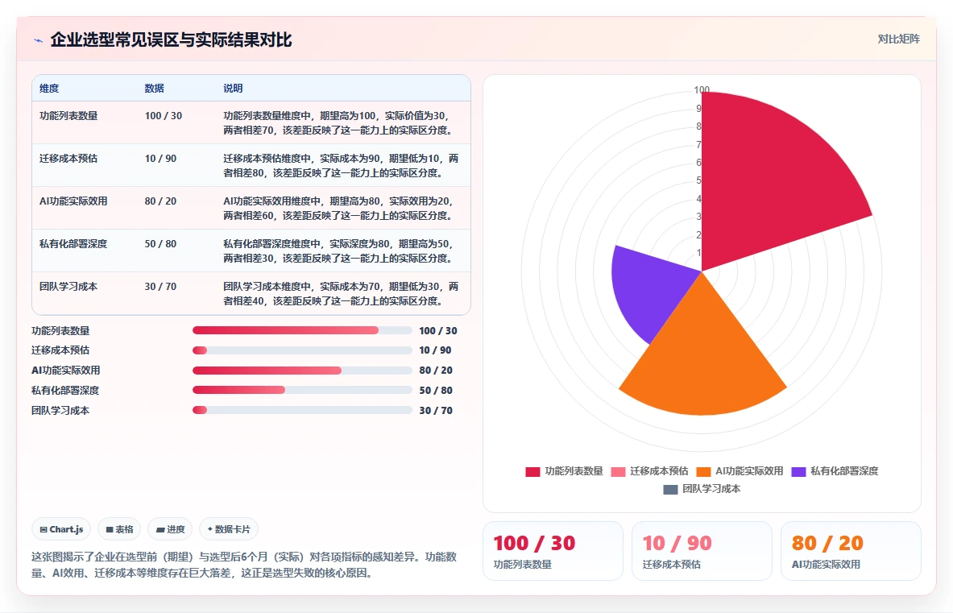The height and width of the screenshot is (613, 953).
Task: Click table value 100 / 30
Action: 164,115
